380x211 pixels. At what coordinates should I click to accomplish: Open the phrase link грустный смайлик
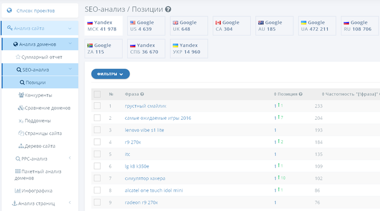(x=145, y=106)
